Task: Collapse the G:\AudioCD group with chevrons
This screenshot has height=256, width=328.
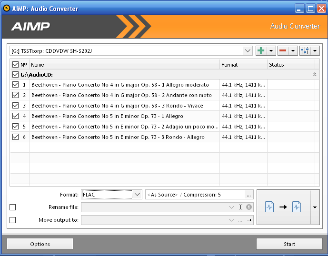Action: [315, 74]
